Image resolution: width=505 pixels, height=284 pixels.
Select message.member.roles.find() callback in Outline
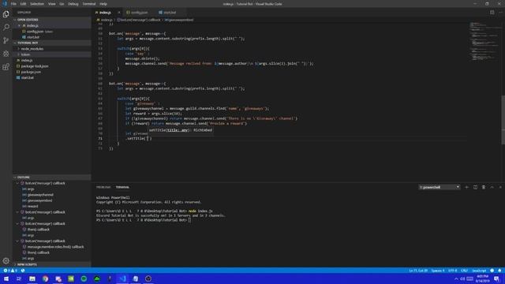point(55,247)
